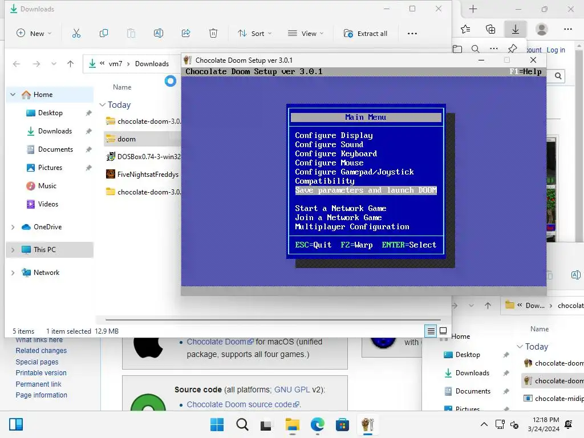Click the Windows Start button on taskbar
The height and width of the screenshot is (438, 584).
tap(217, 424)
